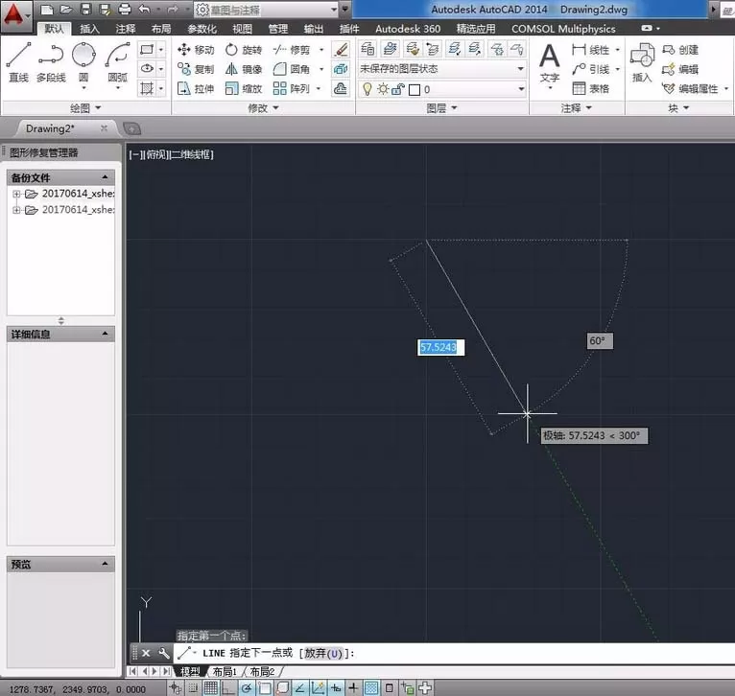Click the Save quick-access icon

coord(85,10)
